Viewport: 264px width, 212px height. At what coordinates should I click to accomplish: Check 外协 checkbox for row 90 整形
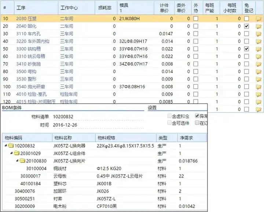[x=196, y=79]
